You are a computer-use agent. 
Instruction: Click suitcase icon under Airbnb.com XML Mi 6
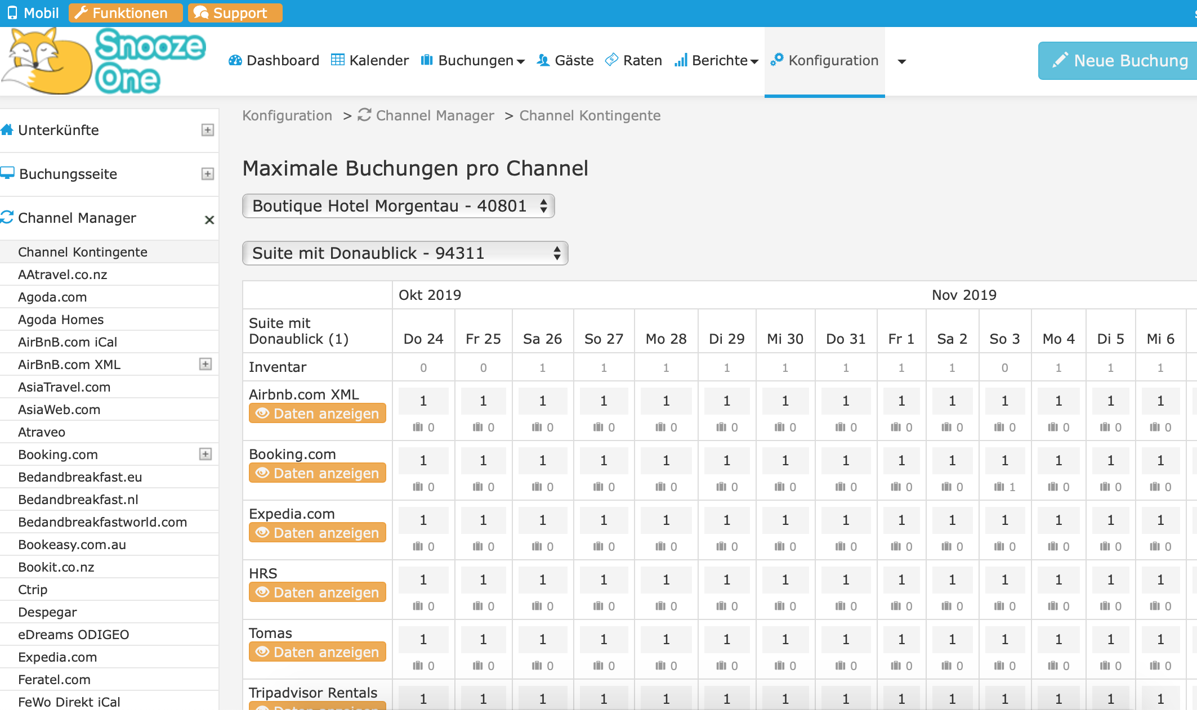click(1155, 427)
